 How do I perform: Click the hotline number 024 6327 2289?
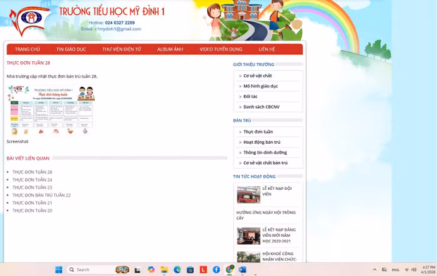[x=120, y=23]
